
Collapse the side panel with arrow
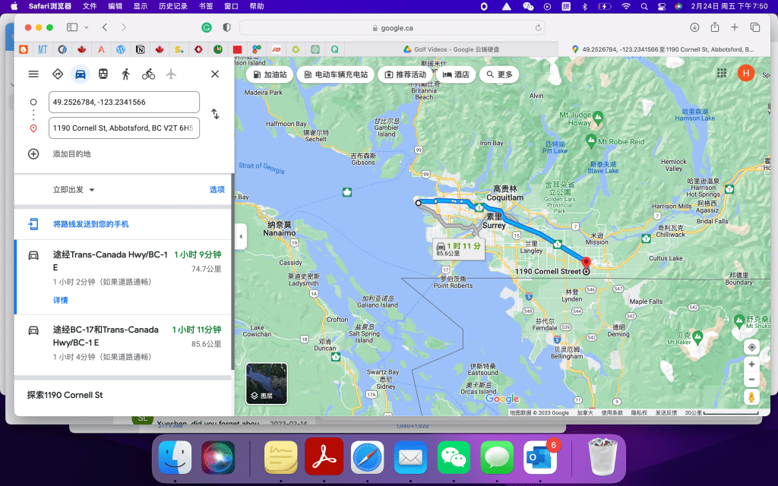coord(241,236)
